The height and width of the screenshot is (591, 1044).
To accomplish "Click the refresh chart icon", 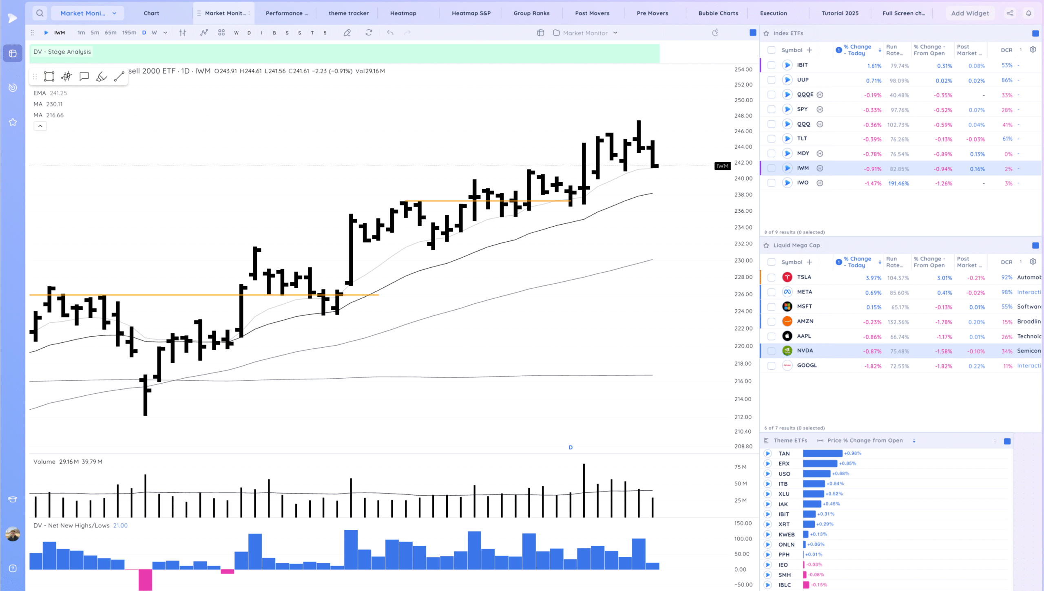I will click(369, 33).
